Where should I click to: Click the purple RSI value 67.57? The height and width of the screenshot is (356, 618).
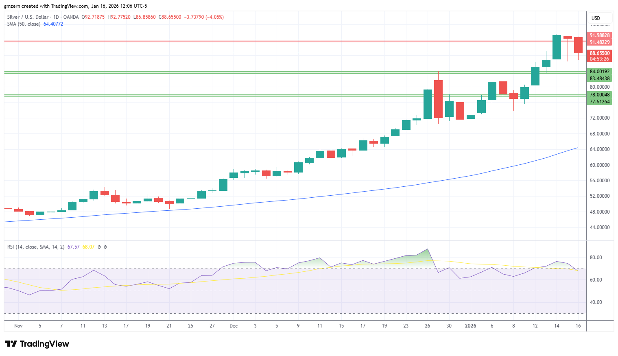[73, 247]
